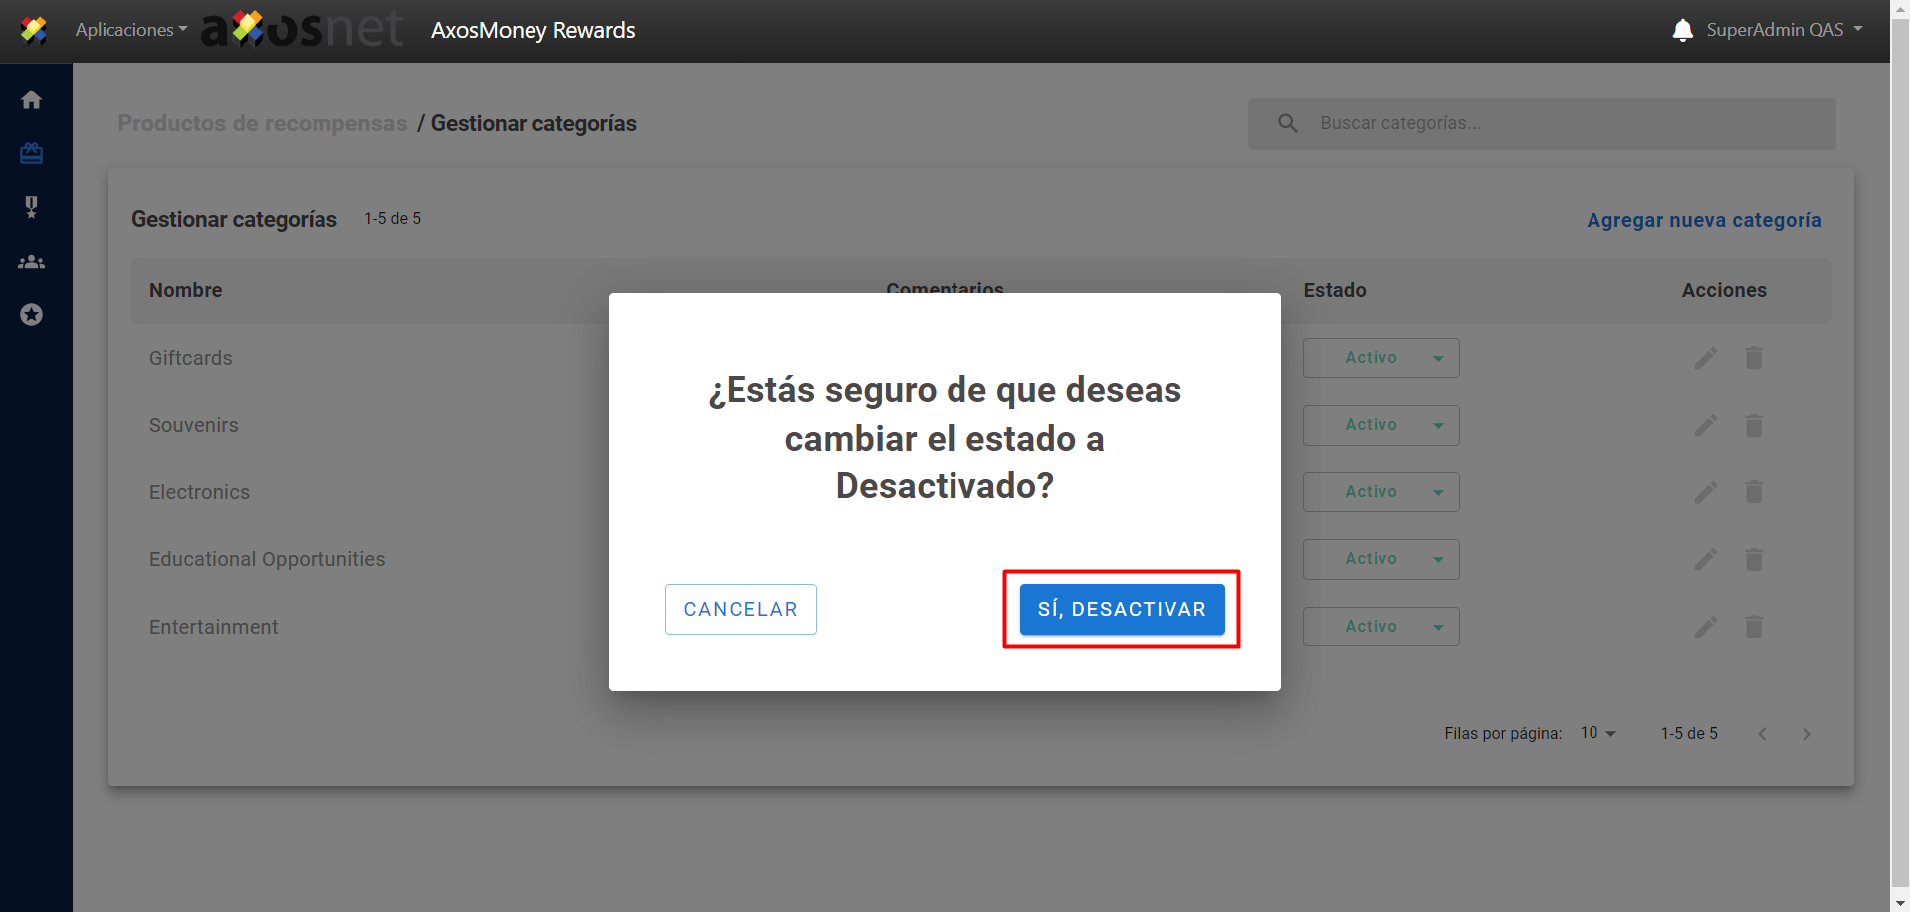This screenshot has width=1910, height=912.
Task: Change the rows per page dropdown
Action: point(1597,733)
